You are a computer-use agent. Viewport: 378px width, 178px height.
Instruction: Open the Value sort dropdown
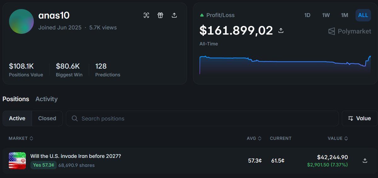pyautogui.click(x=359, y=119)
